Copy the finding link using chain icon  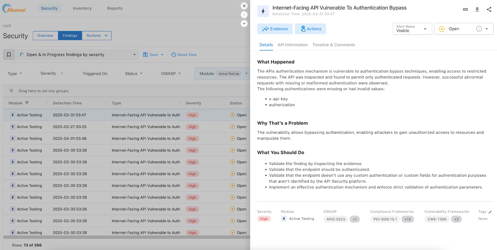pyautogui.click(x=465, y=9)
